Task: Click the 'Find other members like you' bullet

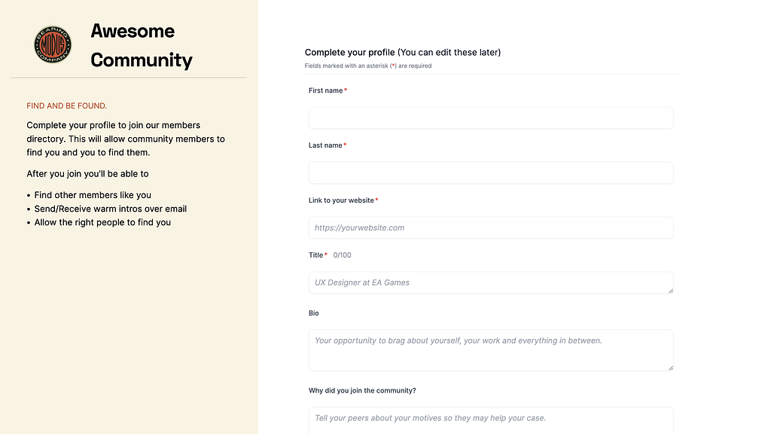Action: (93, 195)
